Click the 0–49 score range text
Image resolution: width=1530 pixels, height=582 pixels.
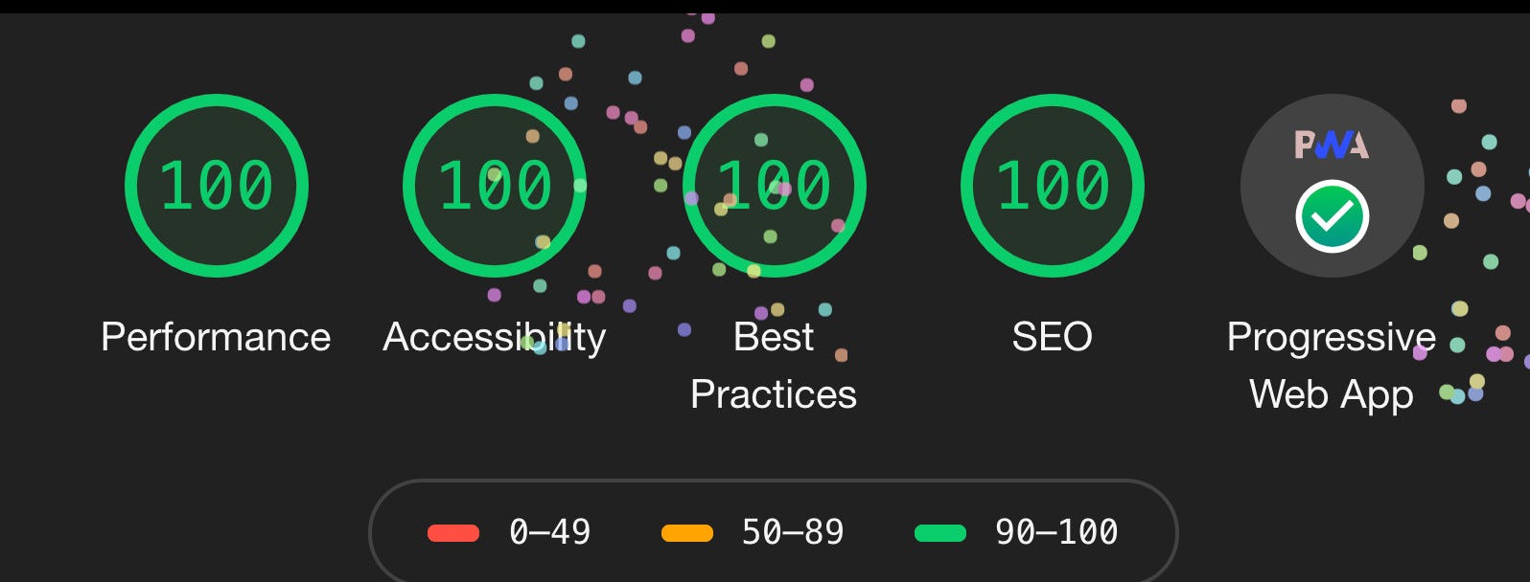[x=550, y=532]
